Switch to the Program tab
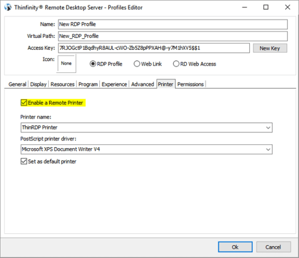This screenshot has height=258, width=299. point(88,84)
